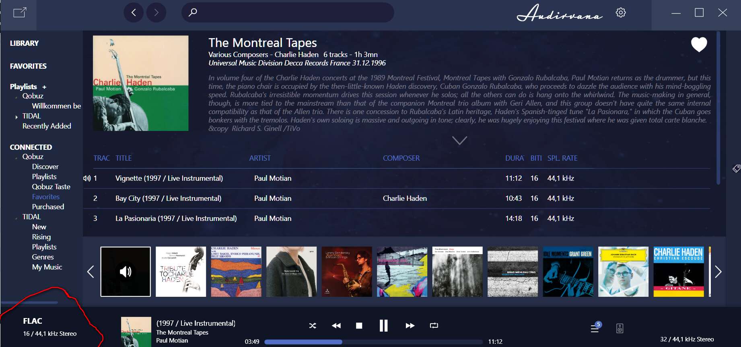Open TIDAL Rising
This screenshot has width=741, height=347.
point(41,237)
